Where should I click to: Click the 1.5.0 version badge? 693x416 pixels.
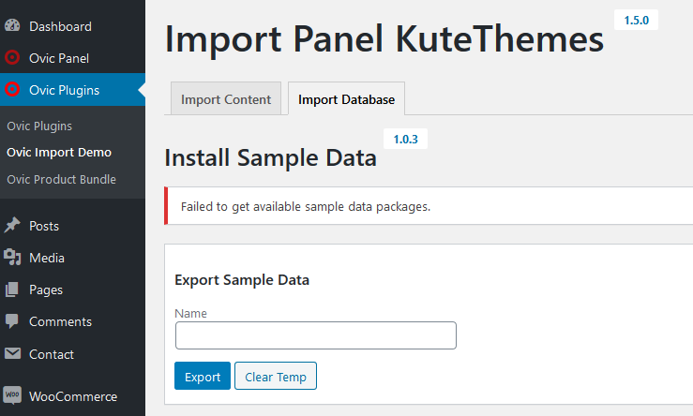point(636,20)
